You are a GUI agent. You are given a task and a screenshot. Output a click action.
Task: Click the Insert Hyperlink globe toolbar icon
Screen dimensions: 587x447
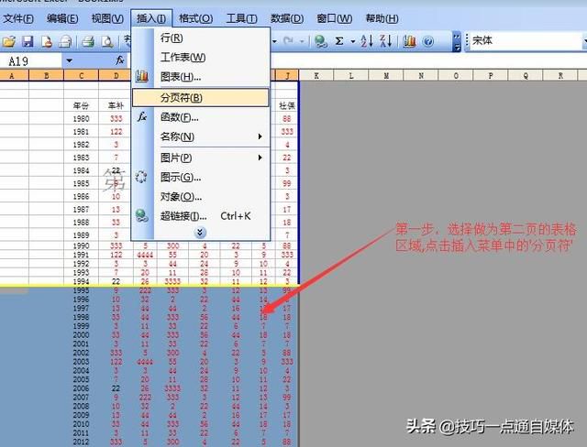pyautogui.click(x=321, y=41)
